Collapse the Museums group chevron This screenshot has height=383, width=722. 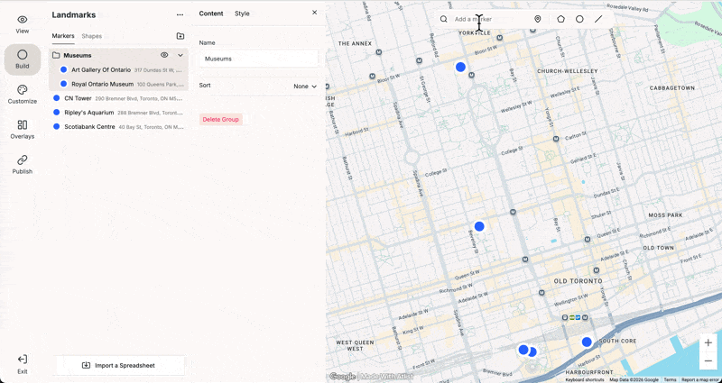tap(180, 55)
